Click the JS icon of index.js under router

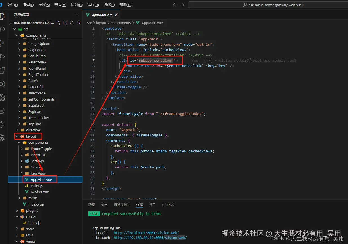click(x=24, y=223)
